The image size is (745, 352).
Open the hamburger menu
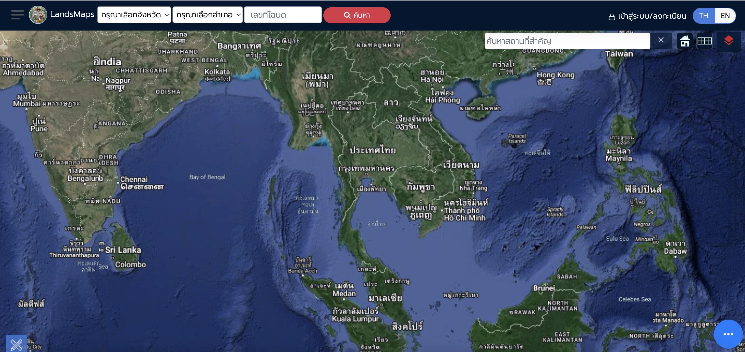tap(17, 14)
